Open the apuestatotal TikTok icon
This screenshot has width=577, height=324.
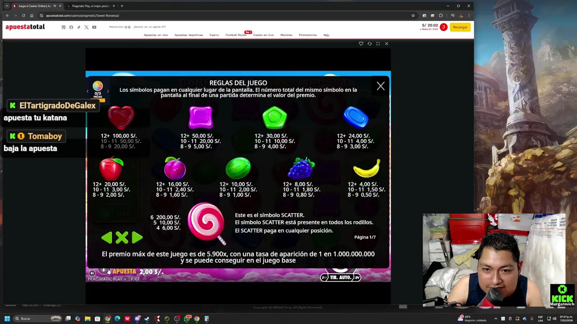click(79, 27)
